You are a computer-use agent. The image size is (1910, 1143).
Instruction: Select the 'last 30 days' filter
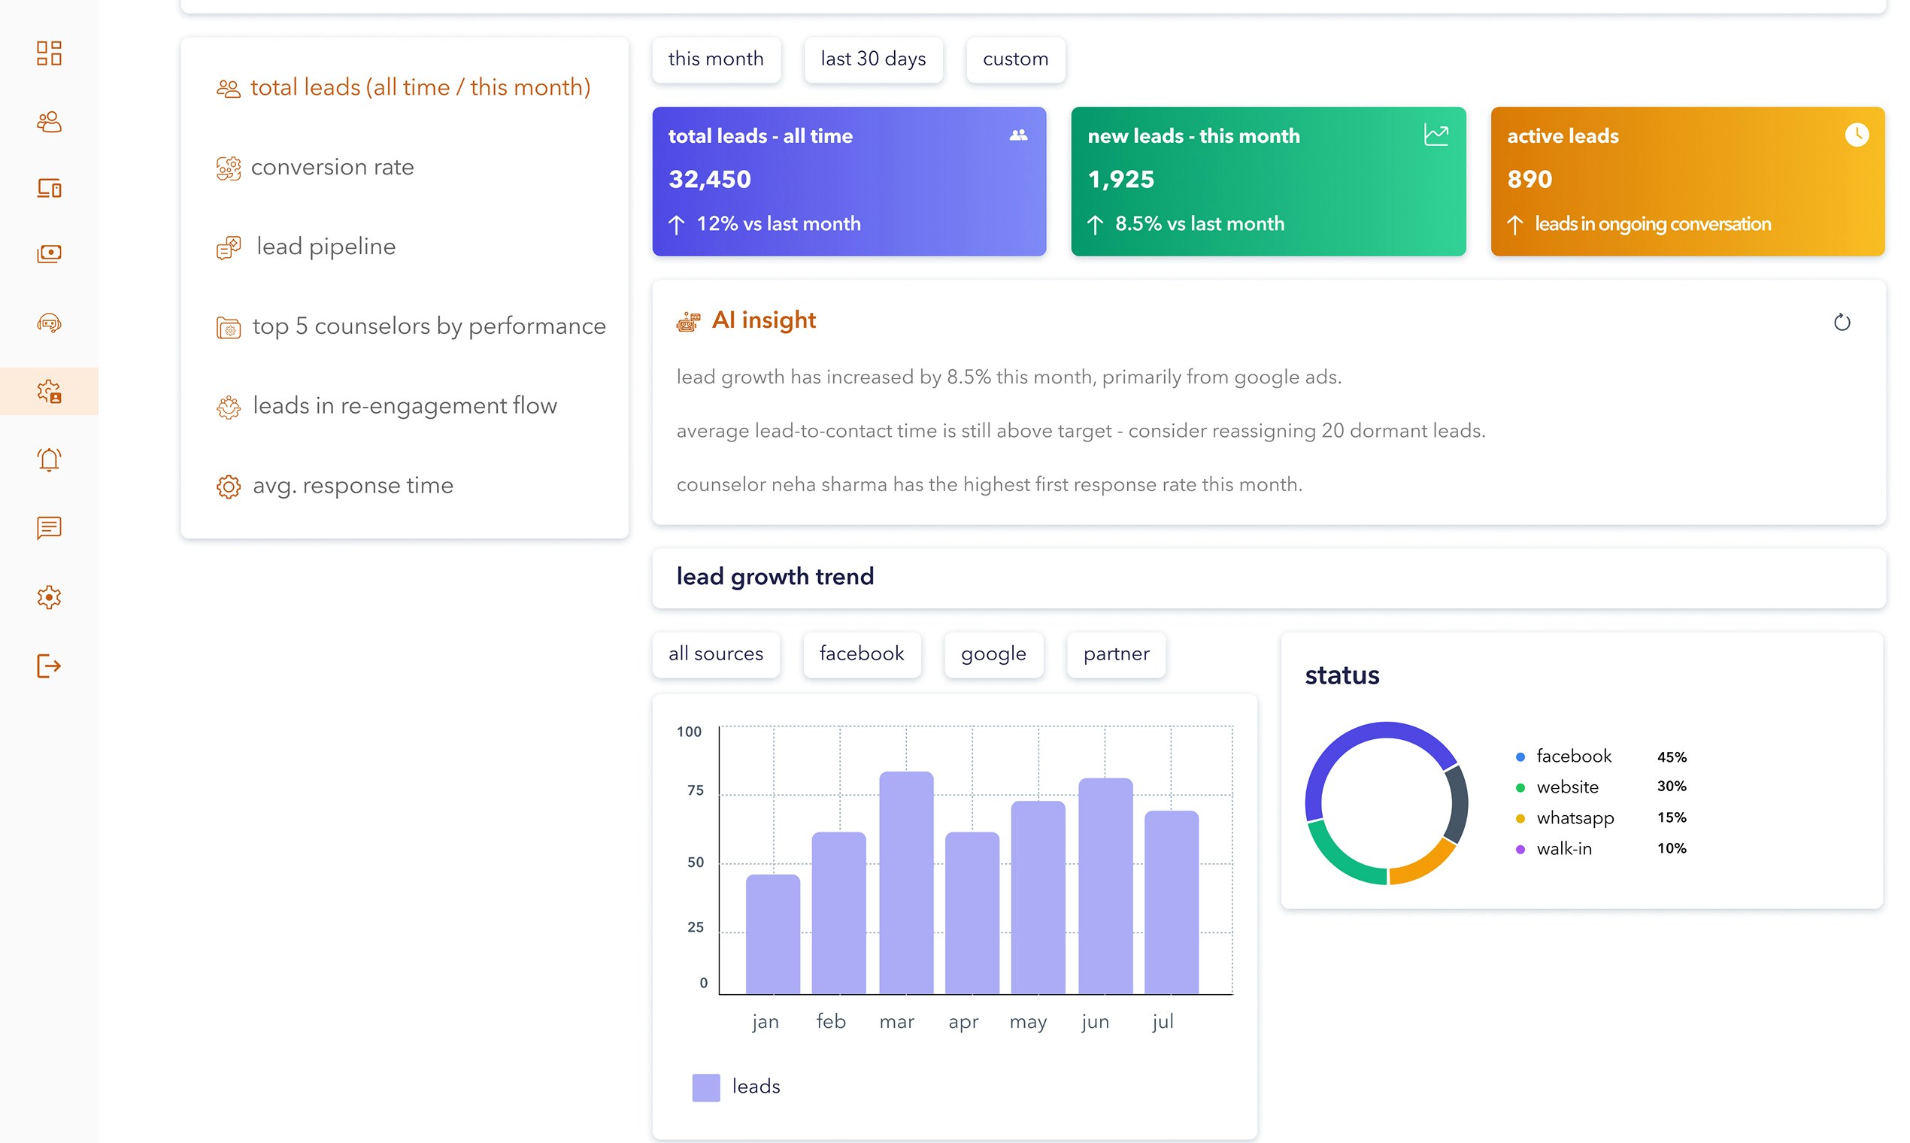pyautogui.click(x=872, y=59)
